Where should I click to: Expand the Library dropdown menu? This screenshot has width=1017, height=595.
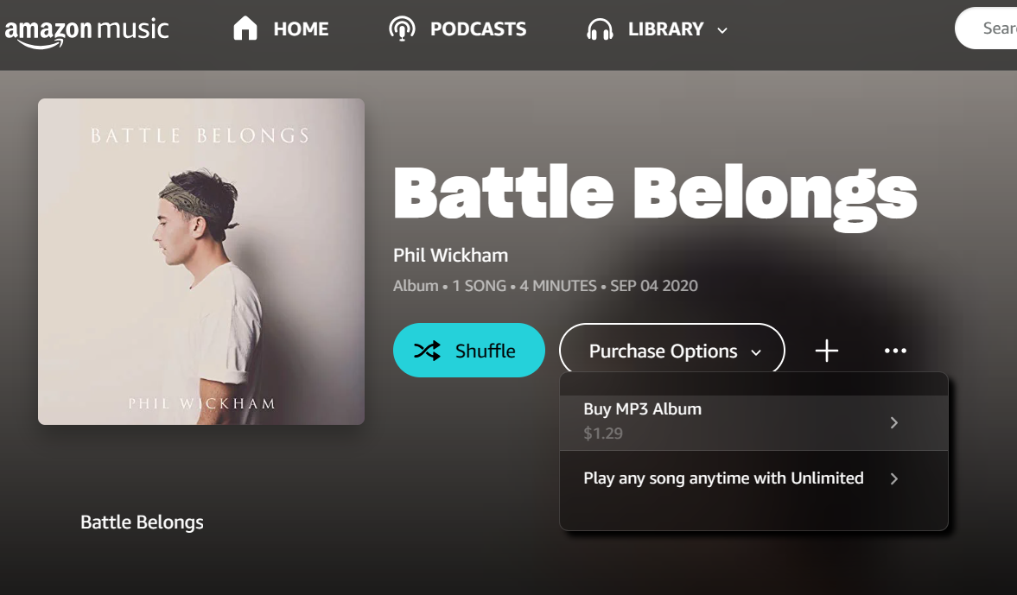click(x=722, y=29)
